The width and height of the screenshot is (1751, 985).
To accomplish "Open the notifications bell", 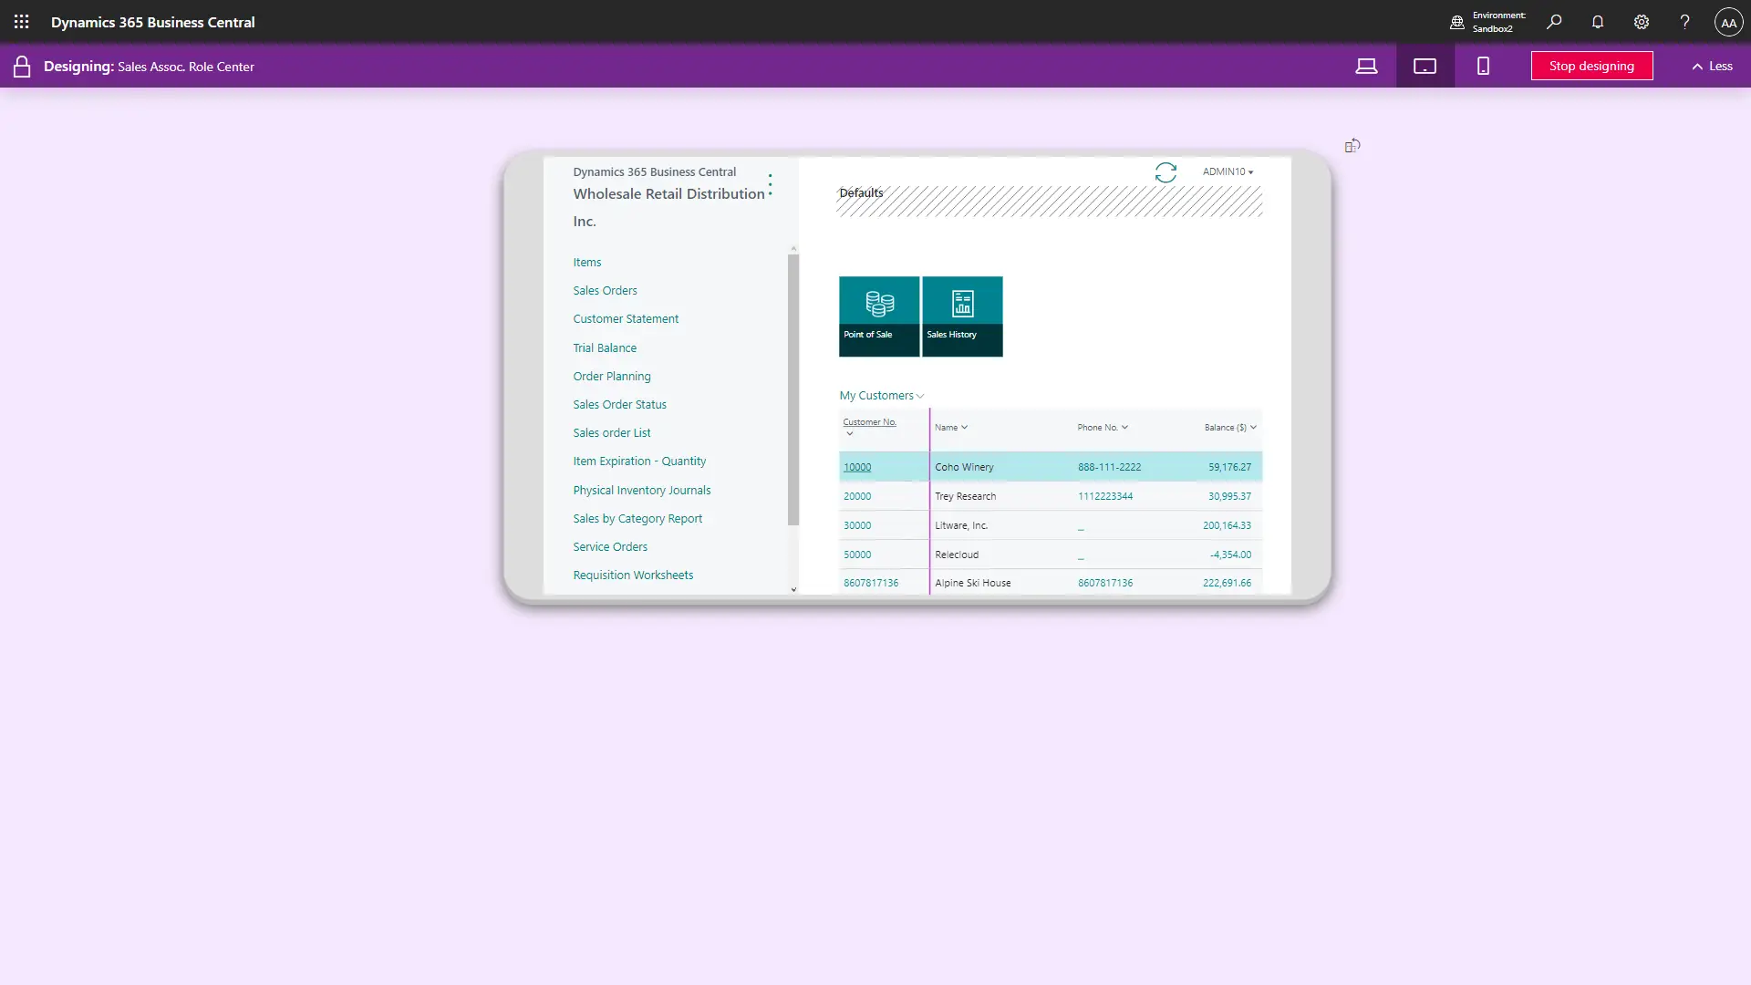I will point(1598,22).
